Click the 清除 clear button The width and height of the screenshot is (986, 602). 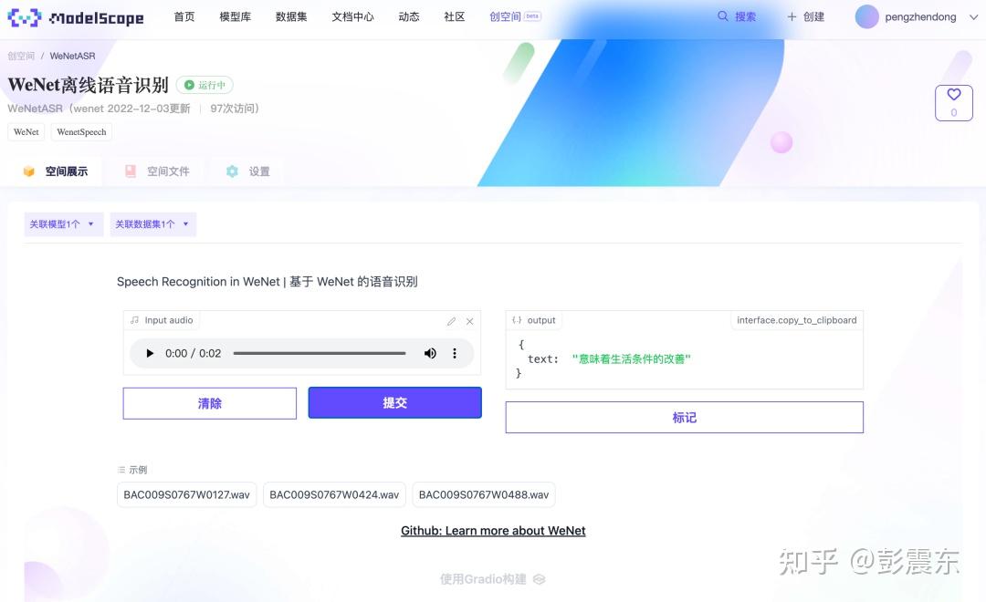tap(209, 403)
